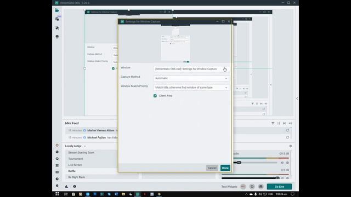Open settings gear for -29.5 dB source
Image resolution: width=351 pixels, height=197 pixels.
point(287,163)
